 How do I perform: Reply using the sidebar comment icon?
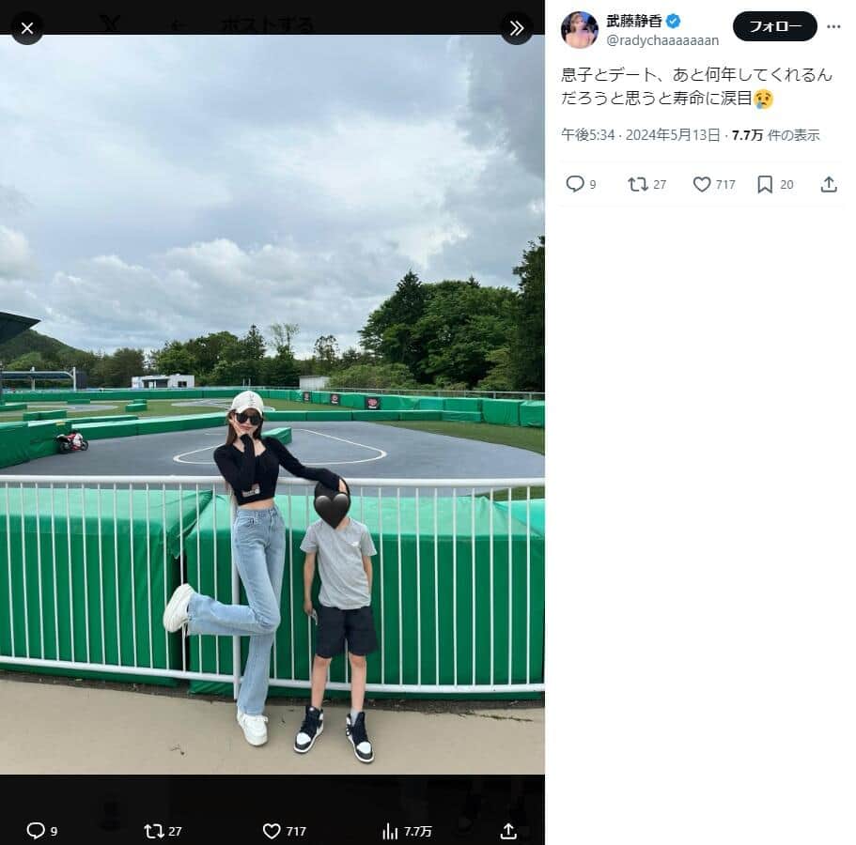click(x=575, y=184)
